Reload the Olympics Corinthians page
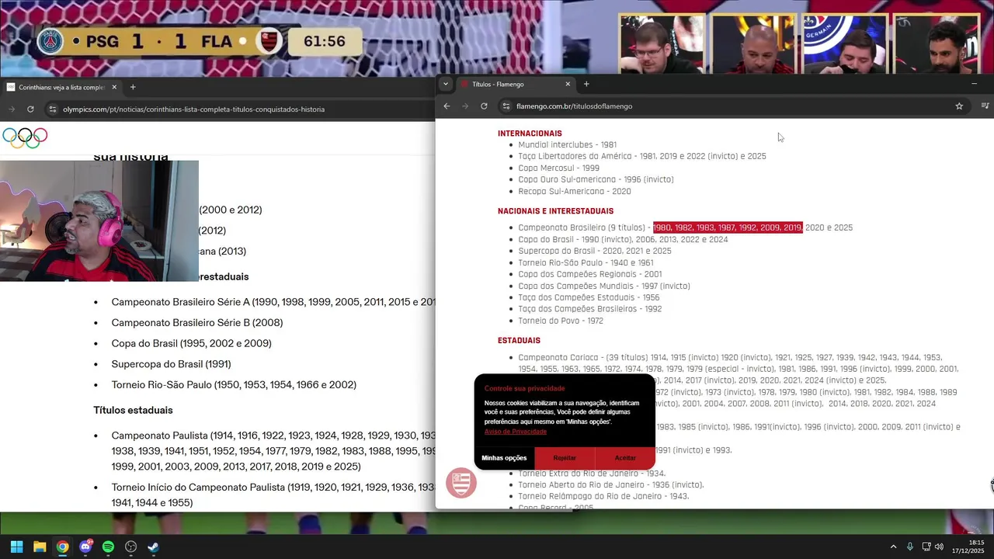The height and width of the screenshot is (559, 994). [x=30, y=109]
